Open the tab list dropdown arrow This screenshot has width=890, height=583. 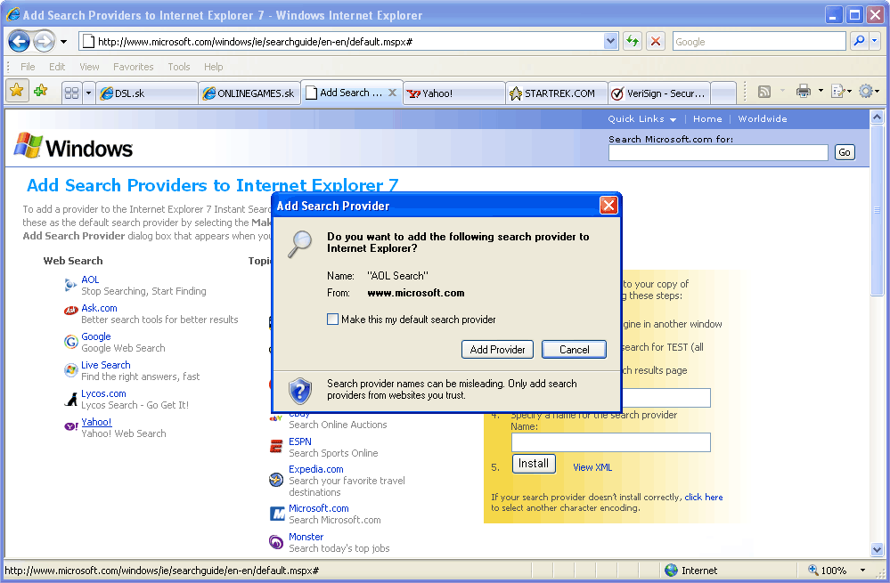coord(88,93)
